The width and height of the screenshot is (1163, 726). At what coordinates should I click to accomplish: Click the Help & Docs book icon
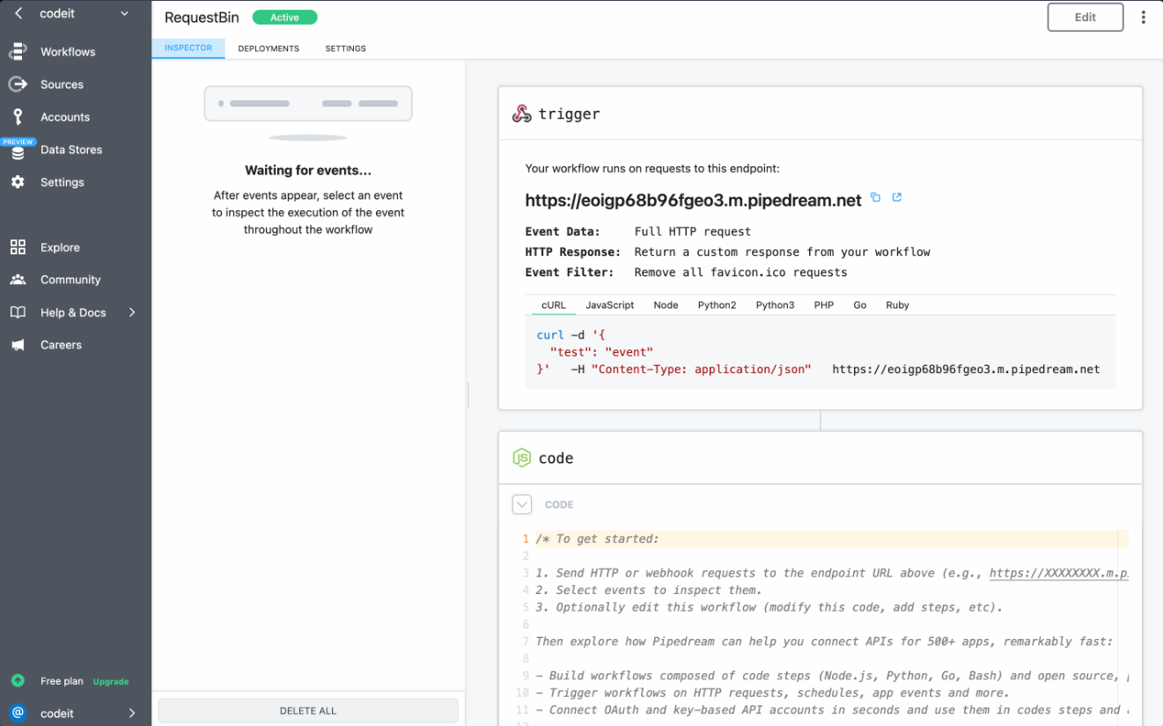[18, 312]
